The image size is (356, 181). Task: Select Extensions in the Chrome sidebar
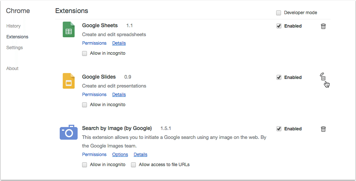coord(17,37)
